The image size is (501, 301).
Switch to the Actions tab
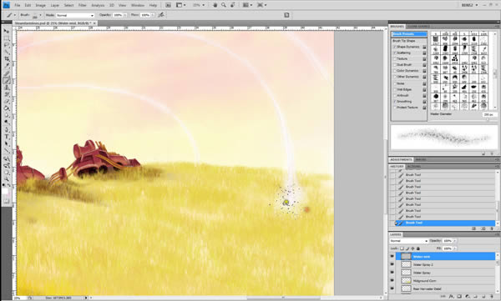tap(413, 167)
